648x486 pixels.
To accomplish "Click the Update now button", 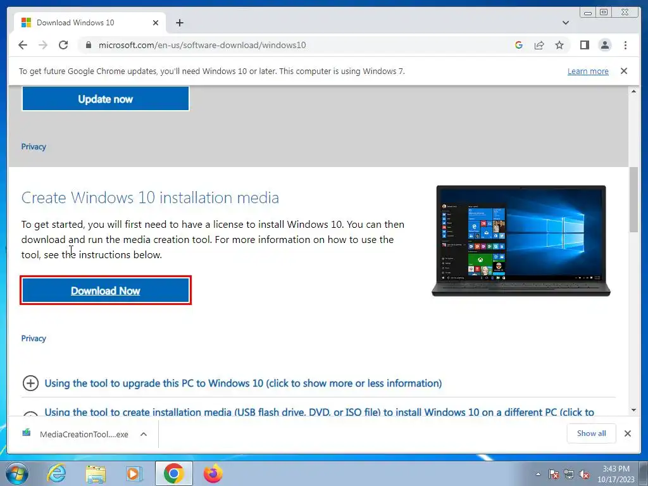I will [x=106, y=99].
